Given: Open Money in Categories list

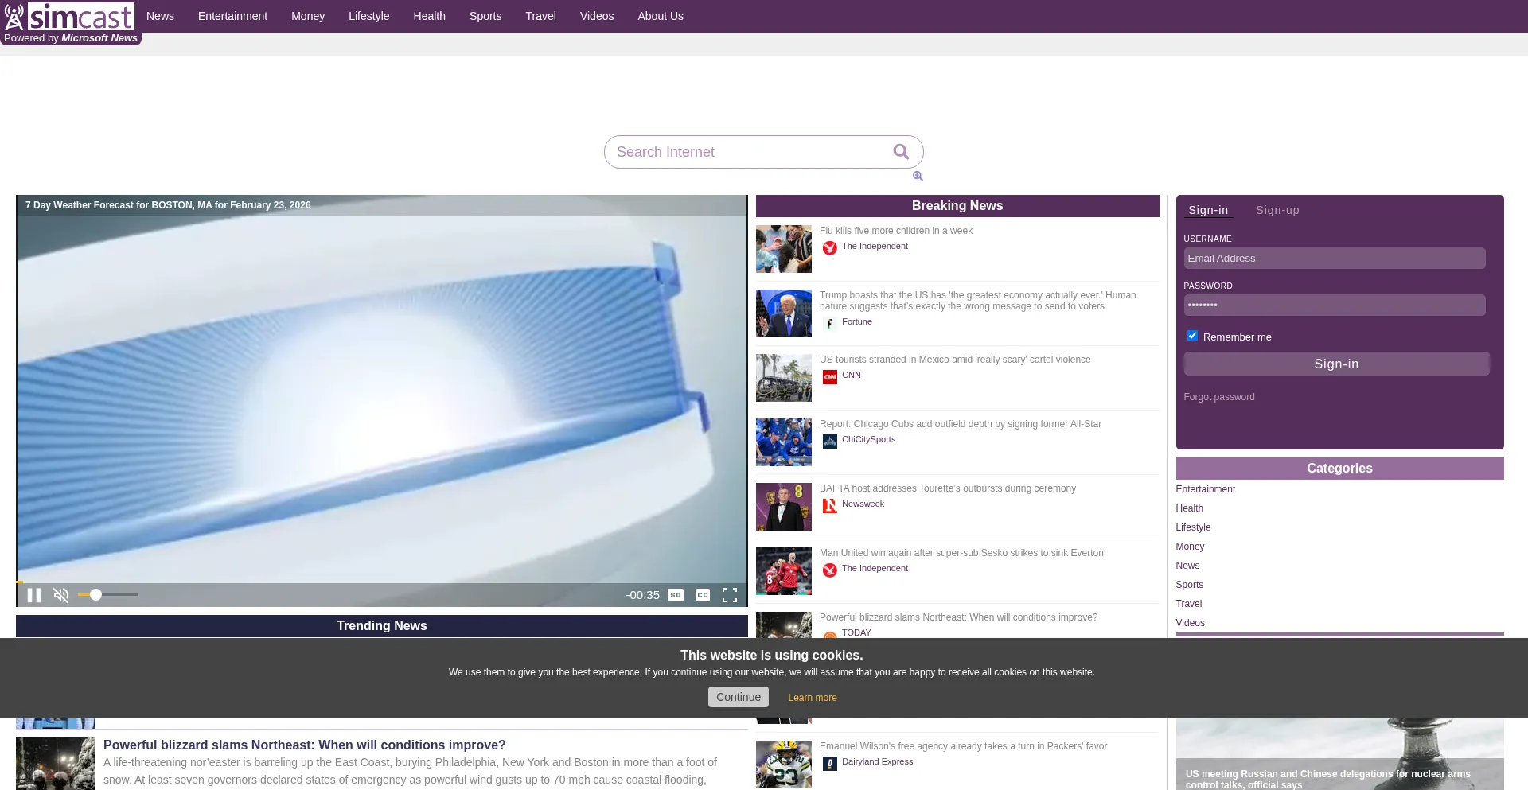Looking at the screenshot, I should (1190, 547).
